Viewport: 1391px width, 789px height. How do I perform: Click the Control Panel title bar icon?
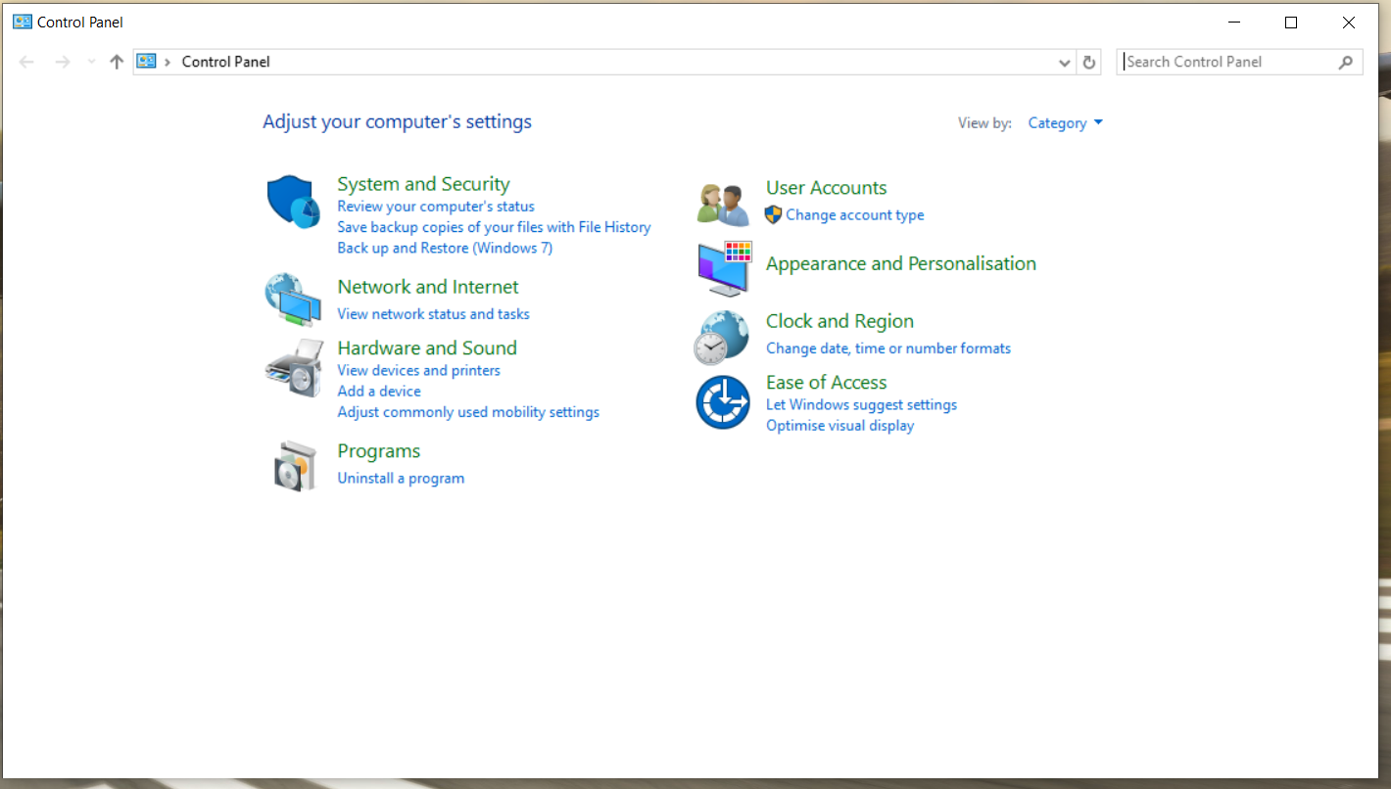click(23, 22)
